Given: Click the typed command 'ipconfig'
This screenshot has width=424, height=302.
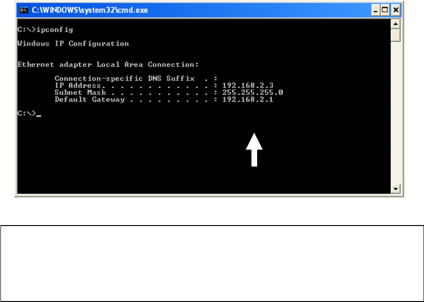Looking at the screenshot, I should [55, 30].
